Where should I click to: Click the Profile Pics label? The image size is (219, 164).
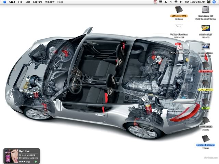tap(206, 126)
